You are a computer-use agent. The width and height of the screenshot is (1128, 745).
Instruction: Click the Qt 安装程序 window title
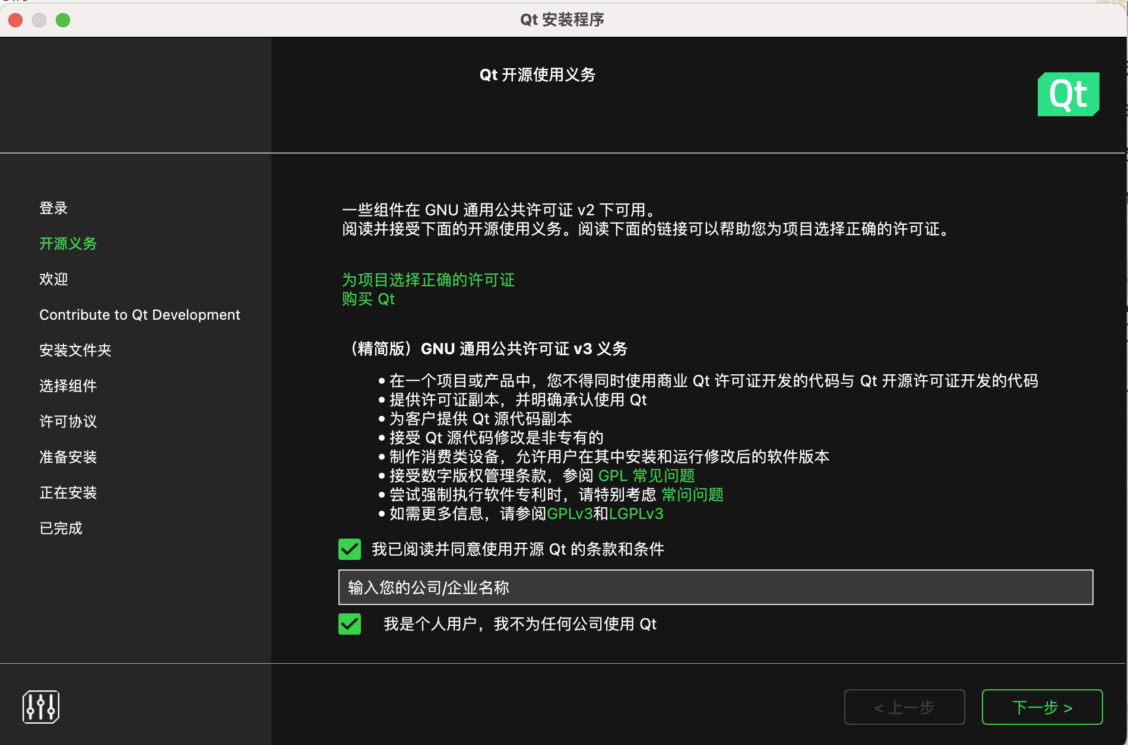562,20
